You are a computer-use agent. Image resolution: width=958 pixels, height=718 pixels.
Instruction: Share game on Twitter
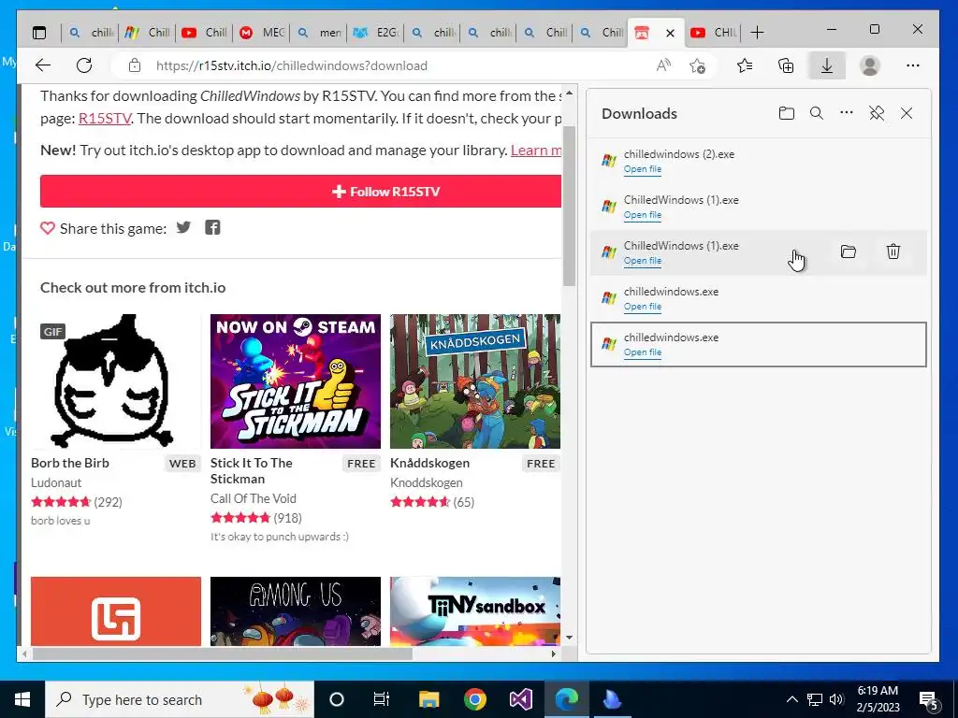click(183, 228)
